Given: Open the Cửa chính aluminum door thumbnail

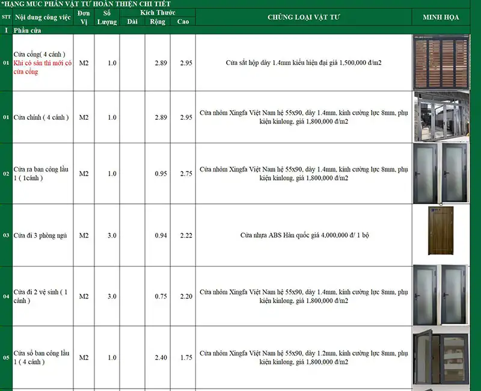Looking at the screenshot, I should [x=443, y=117].
